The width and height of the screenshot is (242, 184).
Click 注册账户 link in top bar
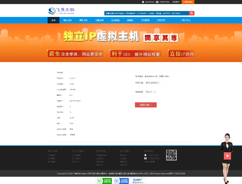coord(176,2)
